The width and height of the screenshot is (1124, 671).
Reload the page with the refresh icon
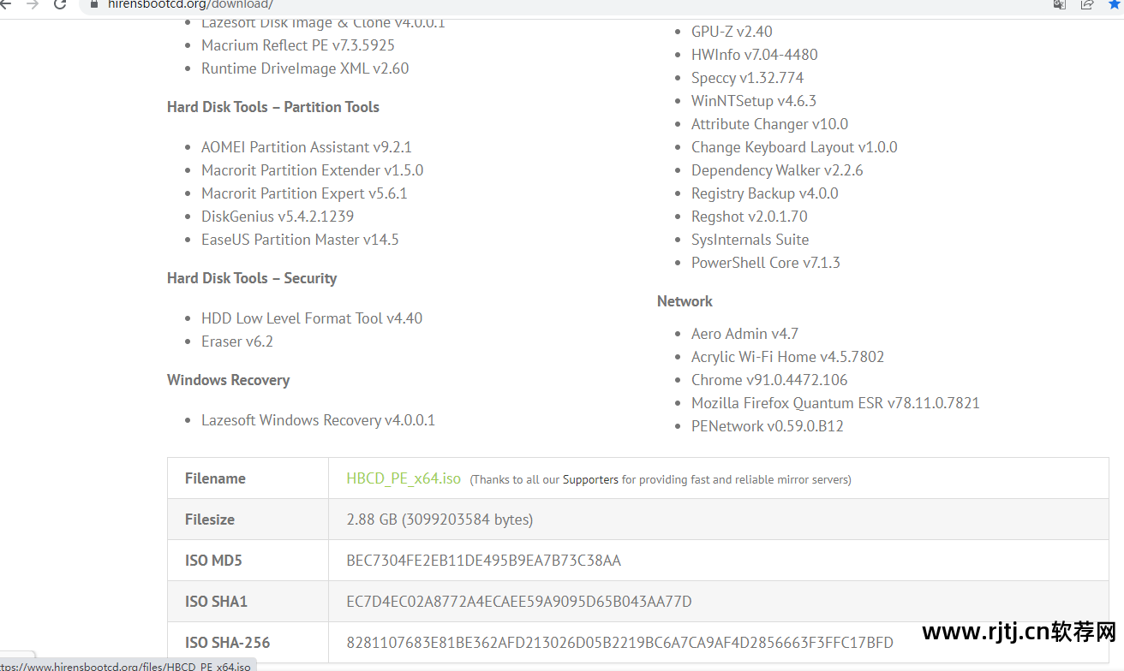tap(60, 4)
